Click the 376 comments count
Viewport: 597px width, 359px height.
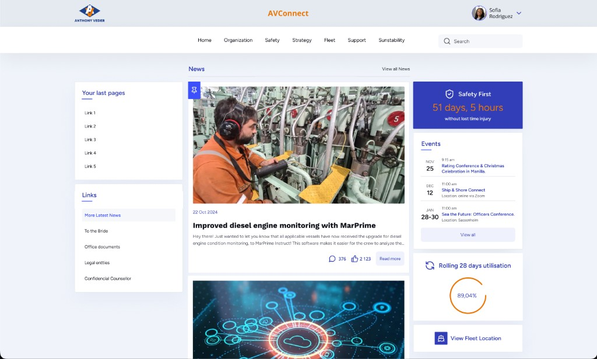[342, 259]
